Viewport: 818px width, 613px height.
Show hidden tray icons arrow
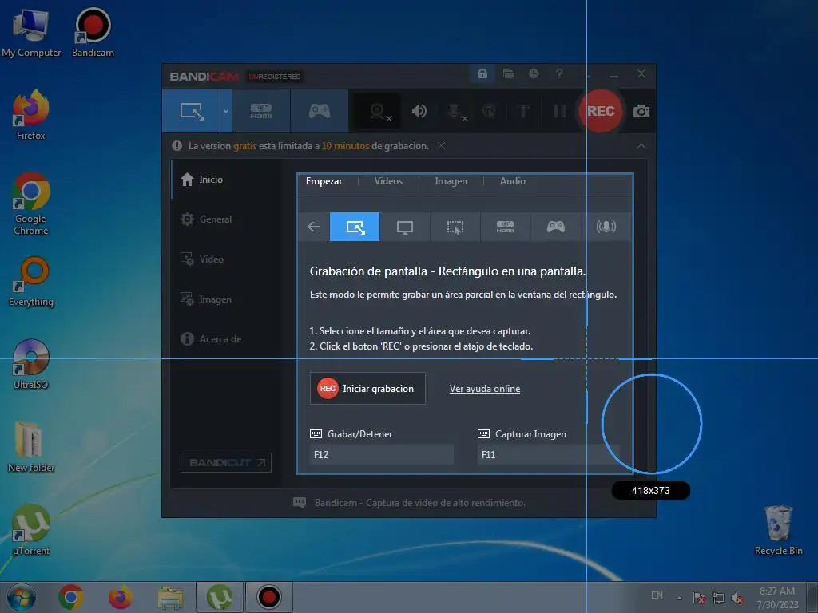[x=679, y=598]
